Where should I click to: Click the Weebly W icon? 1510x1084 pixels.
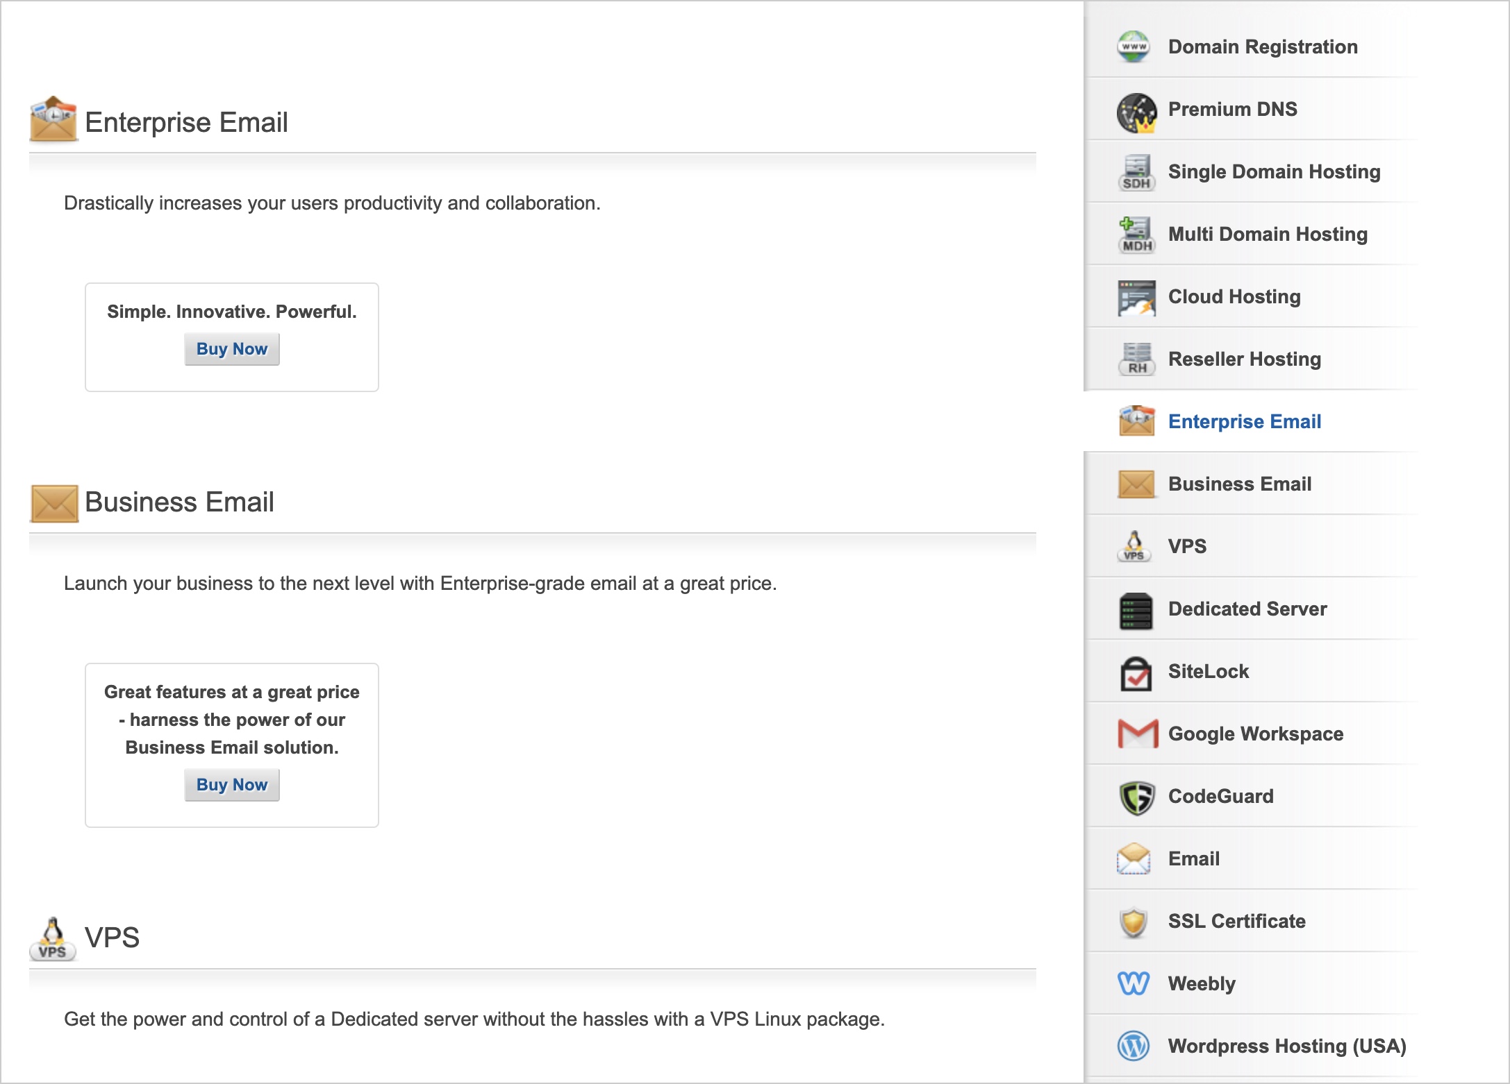pyautogui.click(x=1134, y=983)
